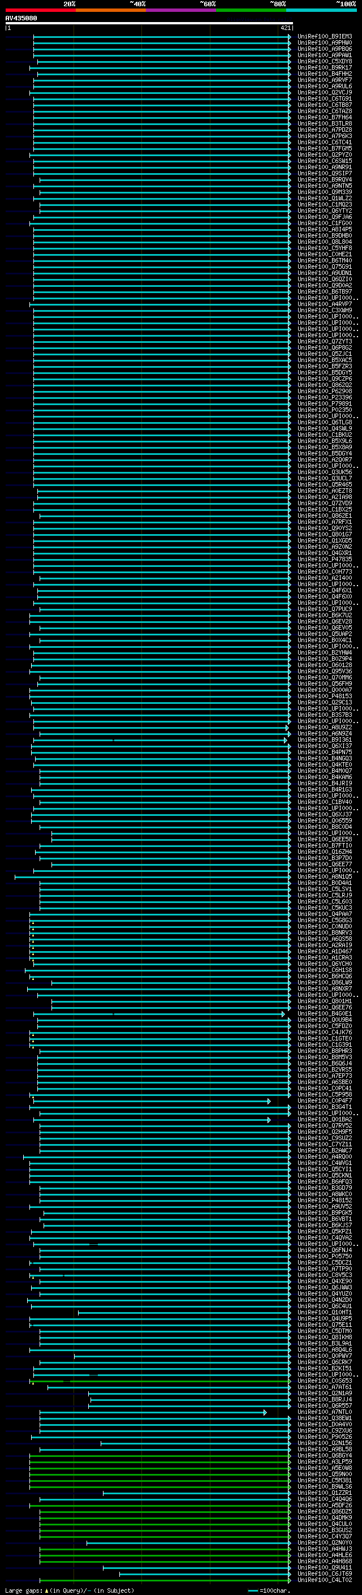The image size is (362, 1595).
Task: Click UniRef100_Q8L804 label
Action: pos(325,242)
